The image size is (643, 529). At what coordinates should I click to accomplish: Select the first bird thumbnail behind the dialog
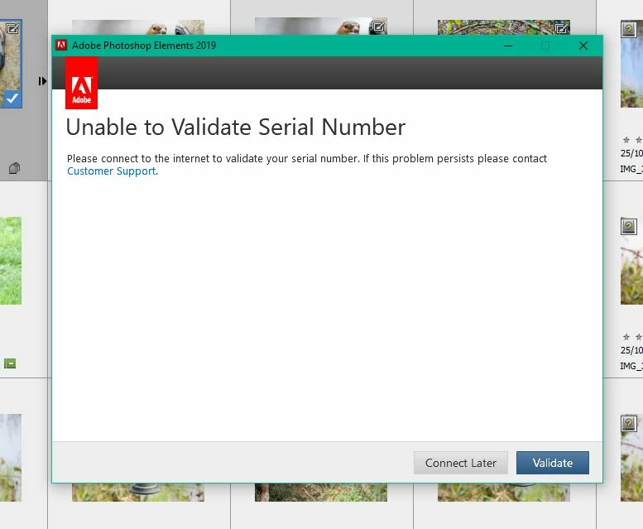[137, 27]
